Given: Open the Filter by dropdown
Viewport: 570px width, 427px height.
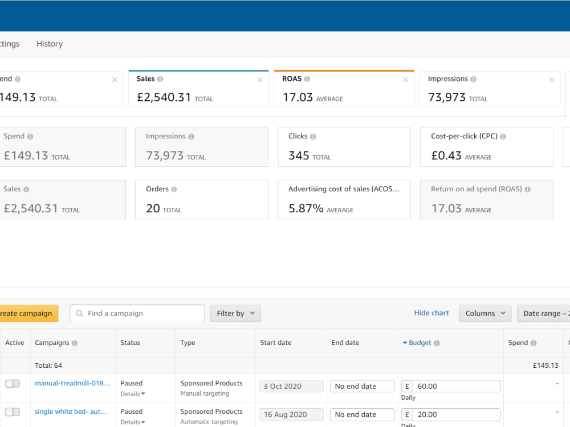Looking at the screenshot, I should click(x=235, y=313).
